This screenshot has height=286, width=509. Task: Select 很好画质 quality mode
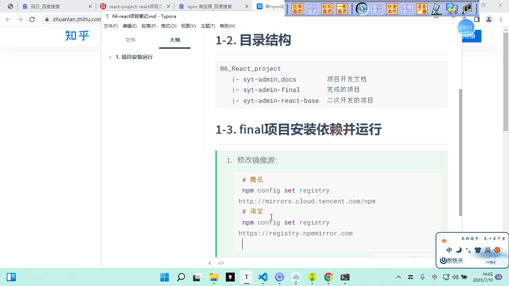click(312, 9)
